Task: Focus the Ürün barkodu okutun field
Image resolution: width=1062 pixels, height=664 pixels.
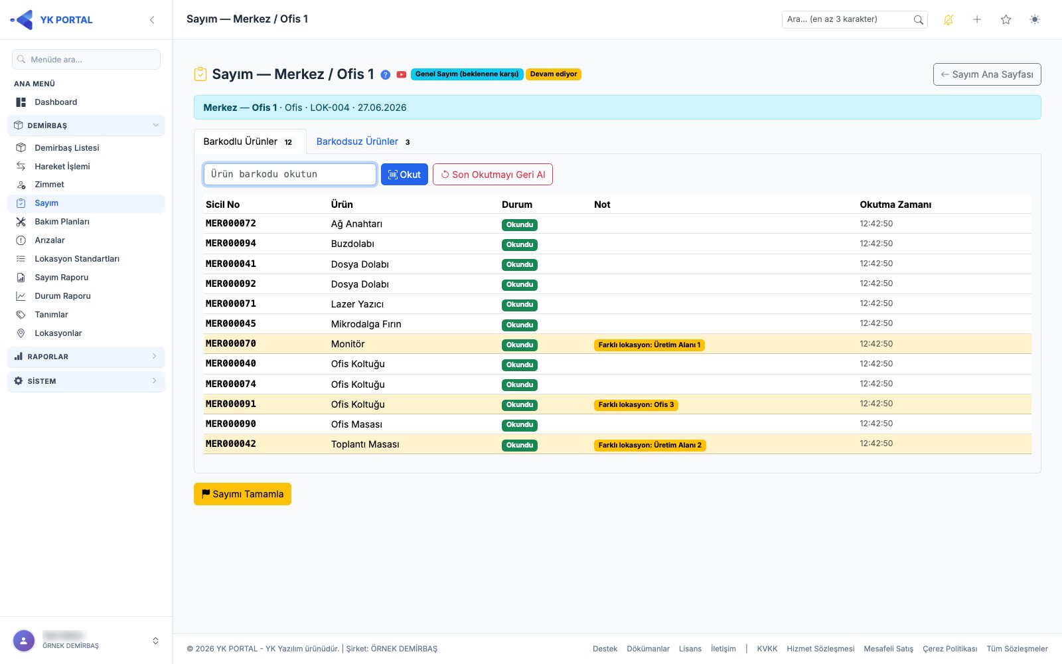Action: tap(290, 174)
